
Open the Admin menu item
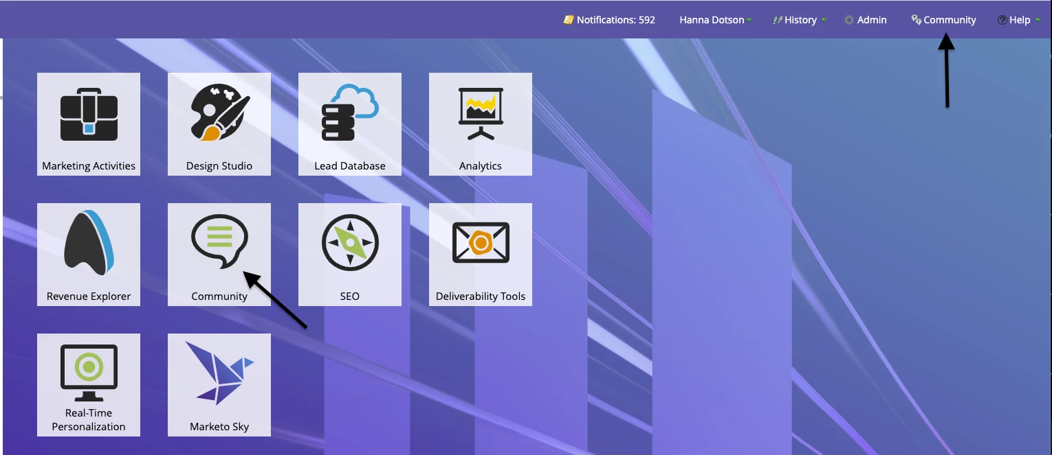pyautogui.click(x=866, y=20)
